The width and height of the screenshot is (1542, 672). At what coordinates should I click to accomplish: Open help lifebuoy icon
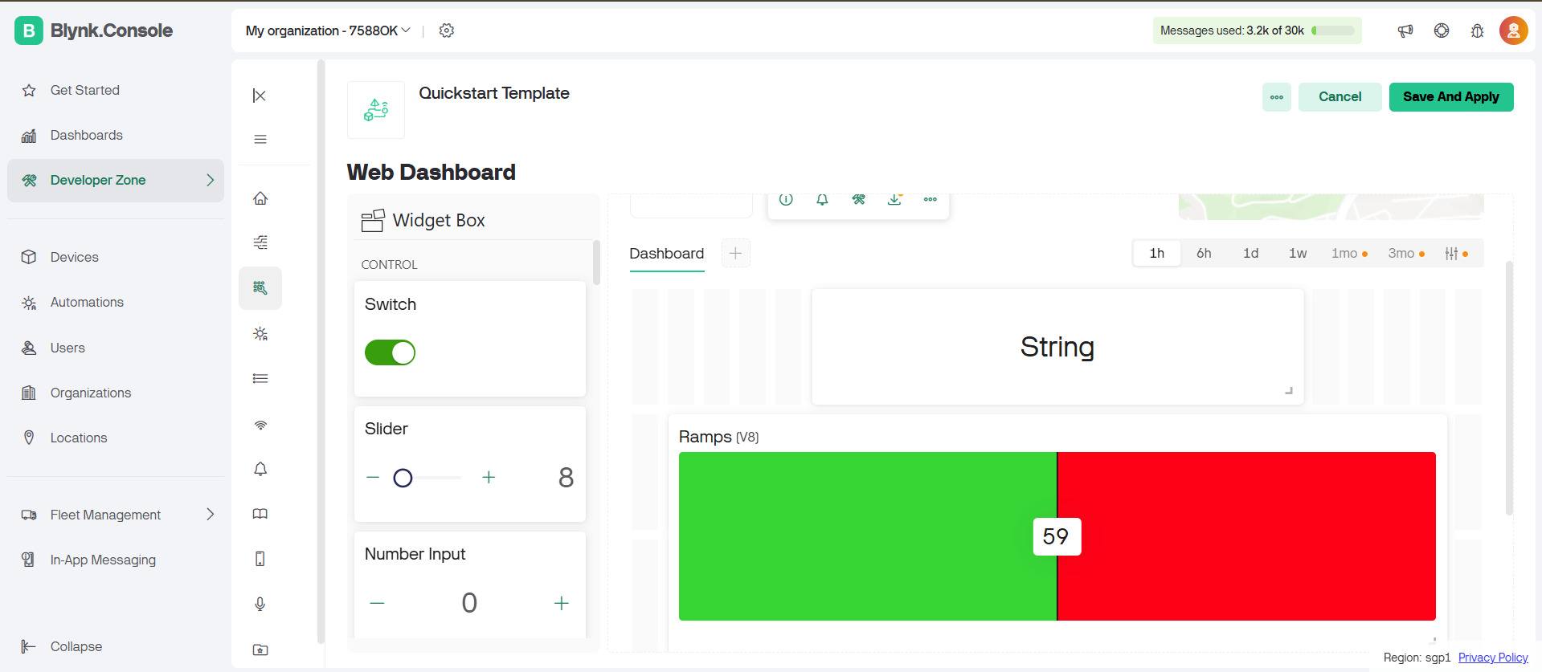click(x=1442, y=31)
